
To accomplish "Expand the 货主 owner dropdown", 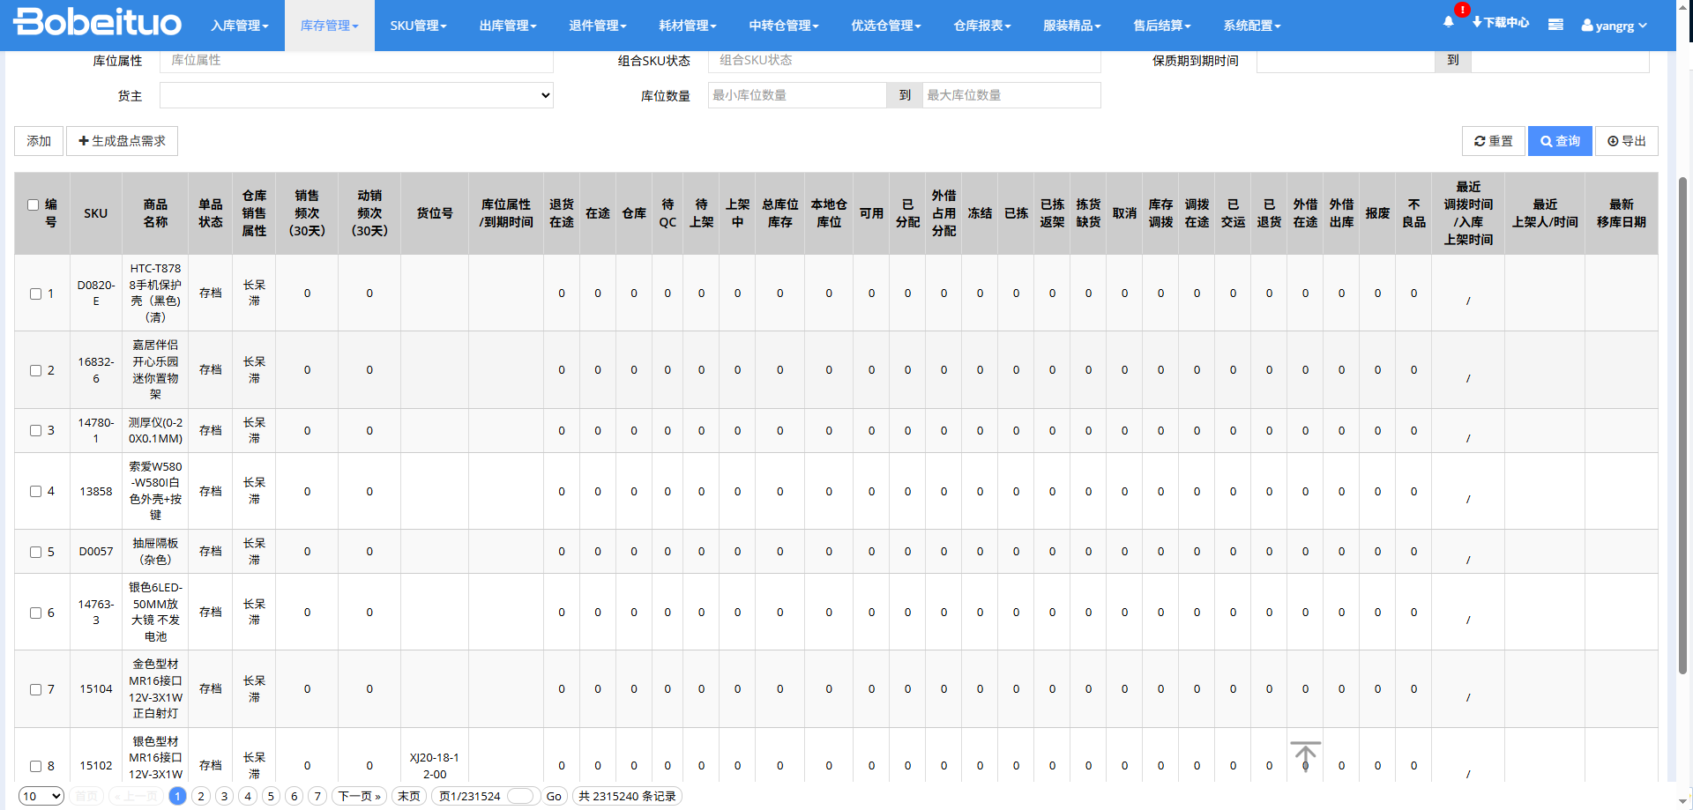I will [356, 95].
